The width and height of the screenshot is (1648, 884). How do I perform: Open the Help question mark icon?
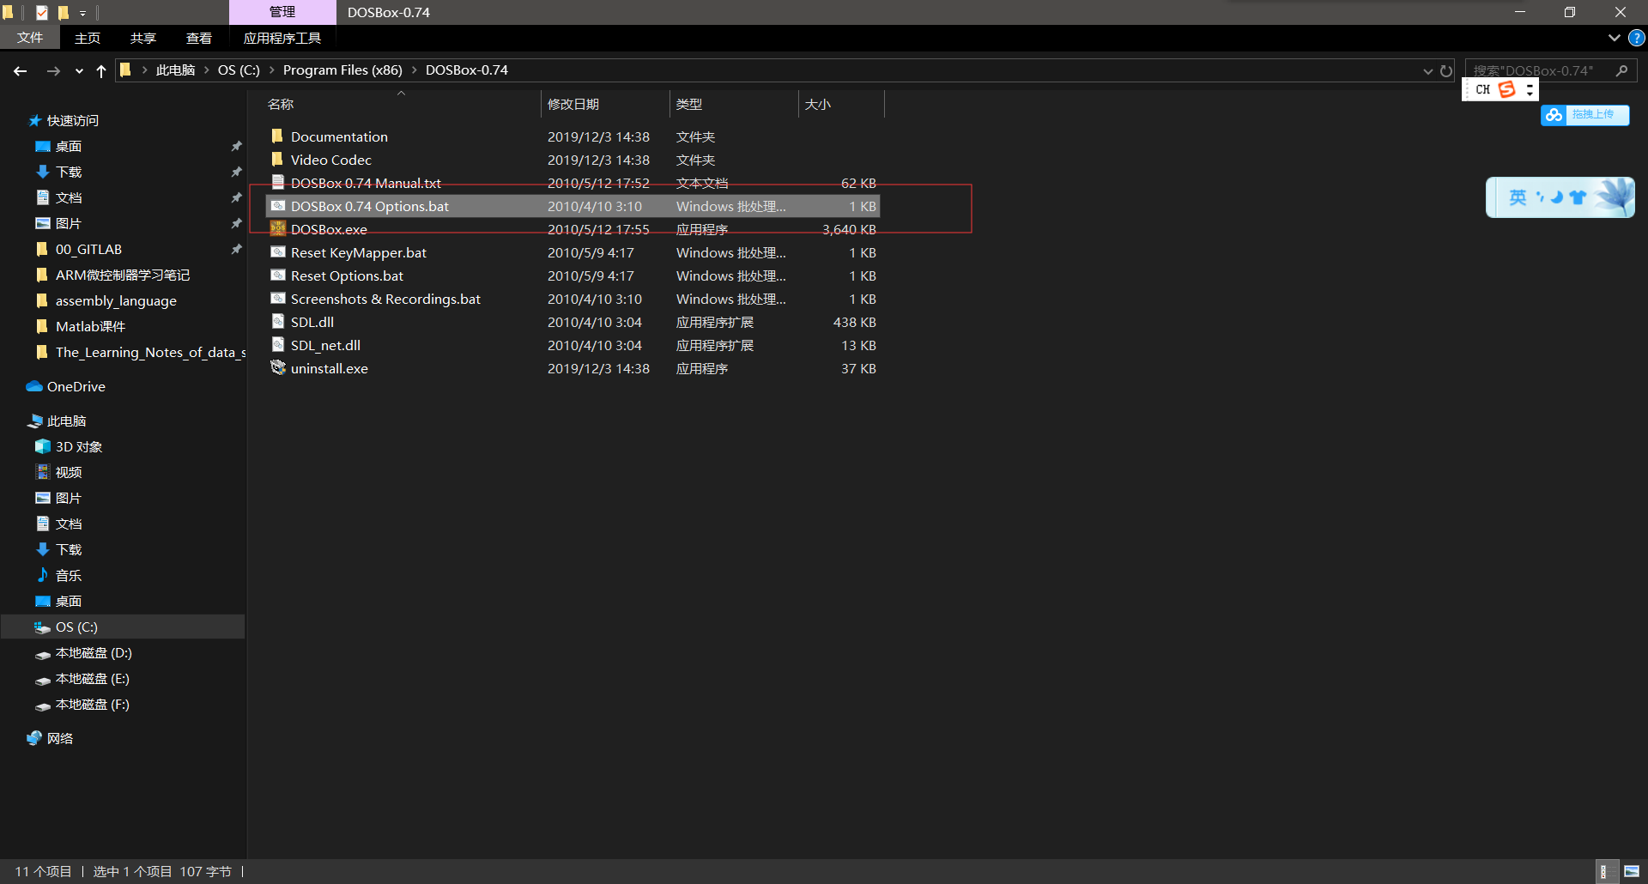1637,39
